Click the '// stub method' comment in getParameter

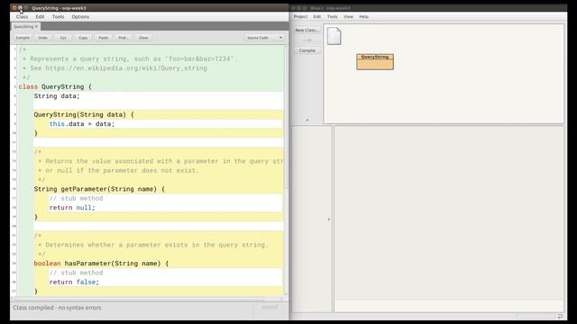76,198
